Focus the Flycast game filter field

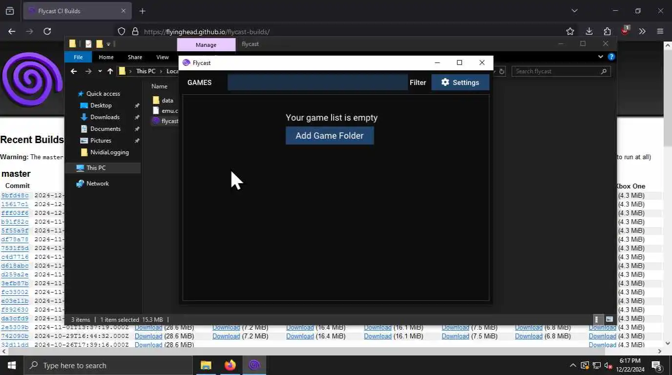pyautogui.click(x=317, y=83)
